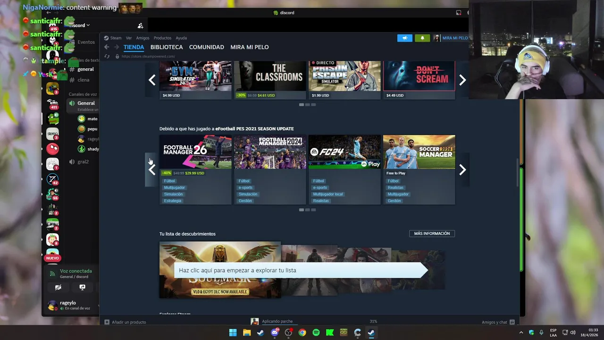Reload the Steam store page

pos(107,56)
